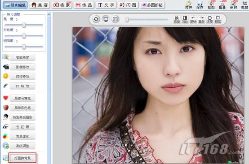Click the highlighted 抠图换背景 button
Screen dimensions: 249x164
click(22, 158)
